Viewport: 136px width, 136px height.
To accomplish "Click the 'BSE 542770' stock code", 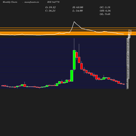I will pos(53,2).
